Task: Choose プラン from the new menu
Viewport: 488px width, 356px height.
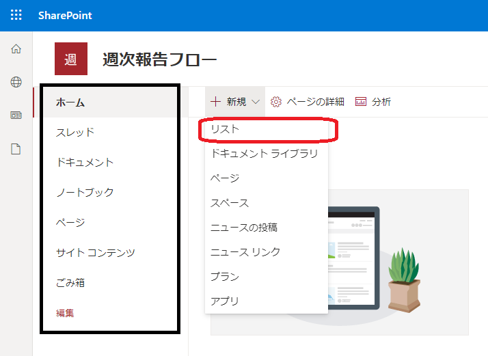Action: click(x=267, y=277)
